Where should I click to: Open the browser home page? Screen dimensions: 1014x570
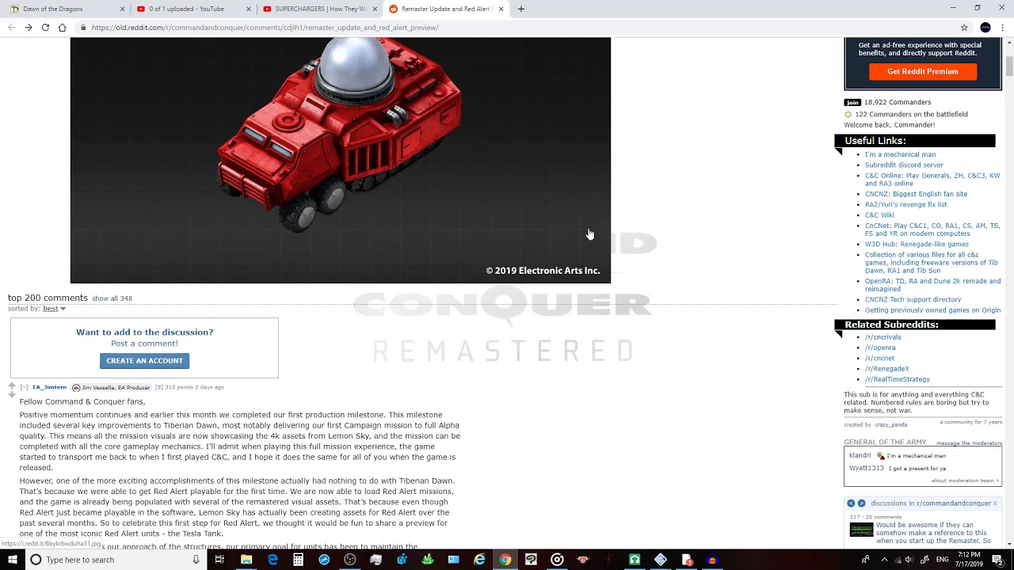tap(63, 27)
